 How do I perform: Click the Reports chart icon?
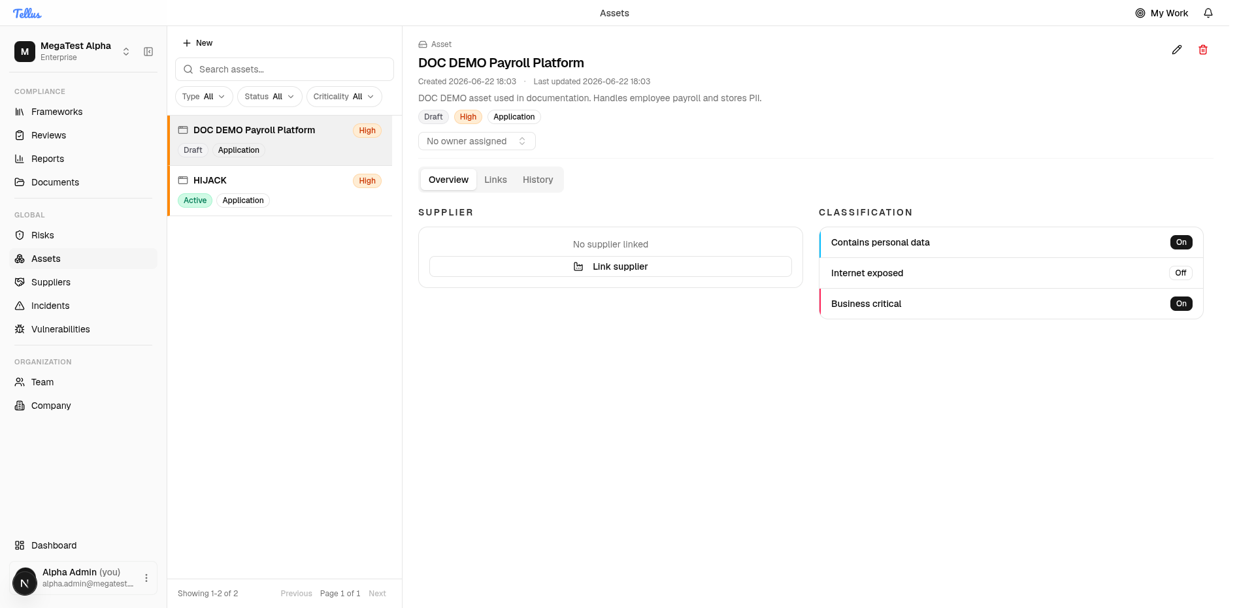(x=20, y=159)
